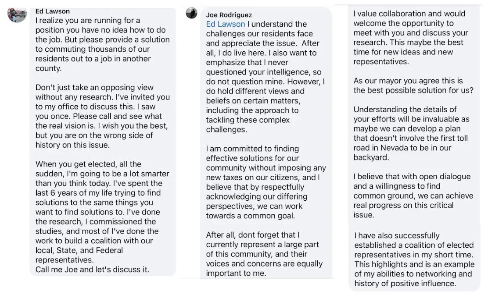Click text "questioned your intelligence, so"
This screenshot has height=295, width=488.
pyautogui.click(x=264, y=72)
